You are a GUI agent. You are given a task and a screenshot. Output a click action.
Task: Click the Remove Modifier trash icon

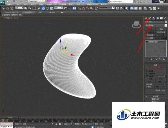pyautogui.click(x=160, y=59)
